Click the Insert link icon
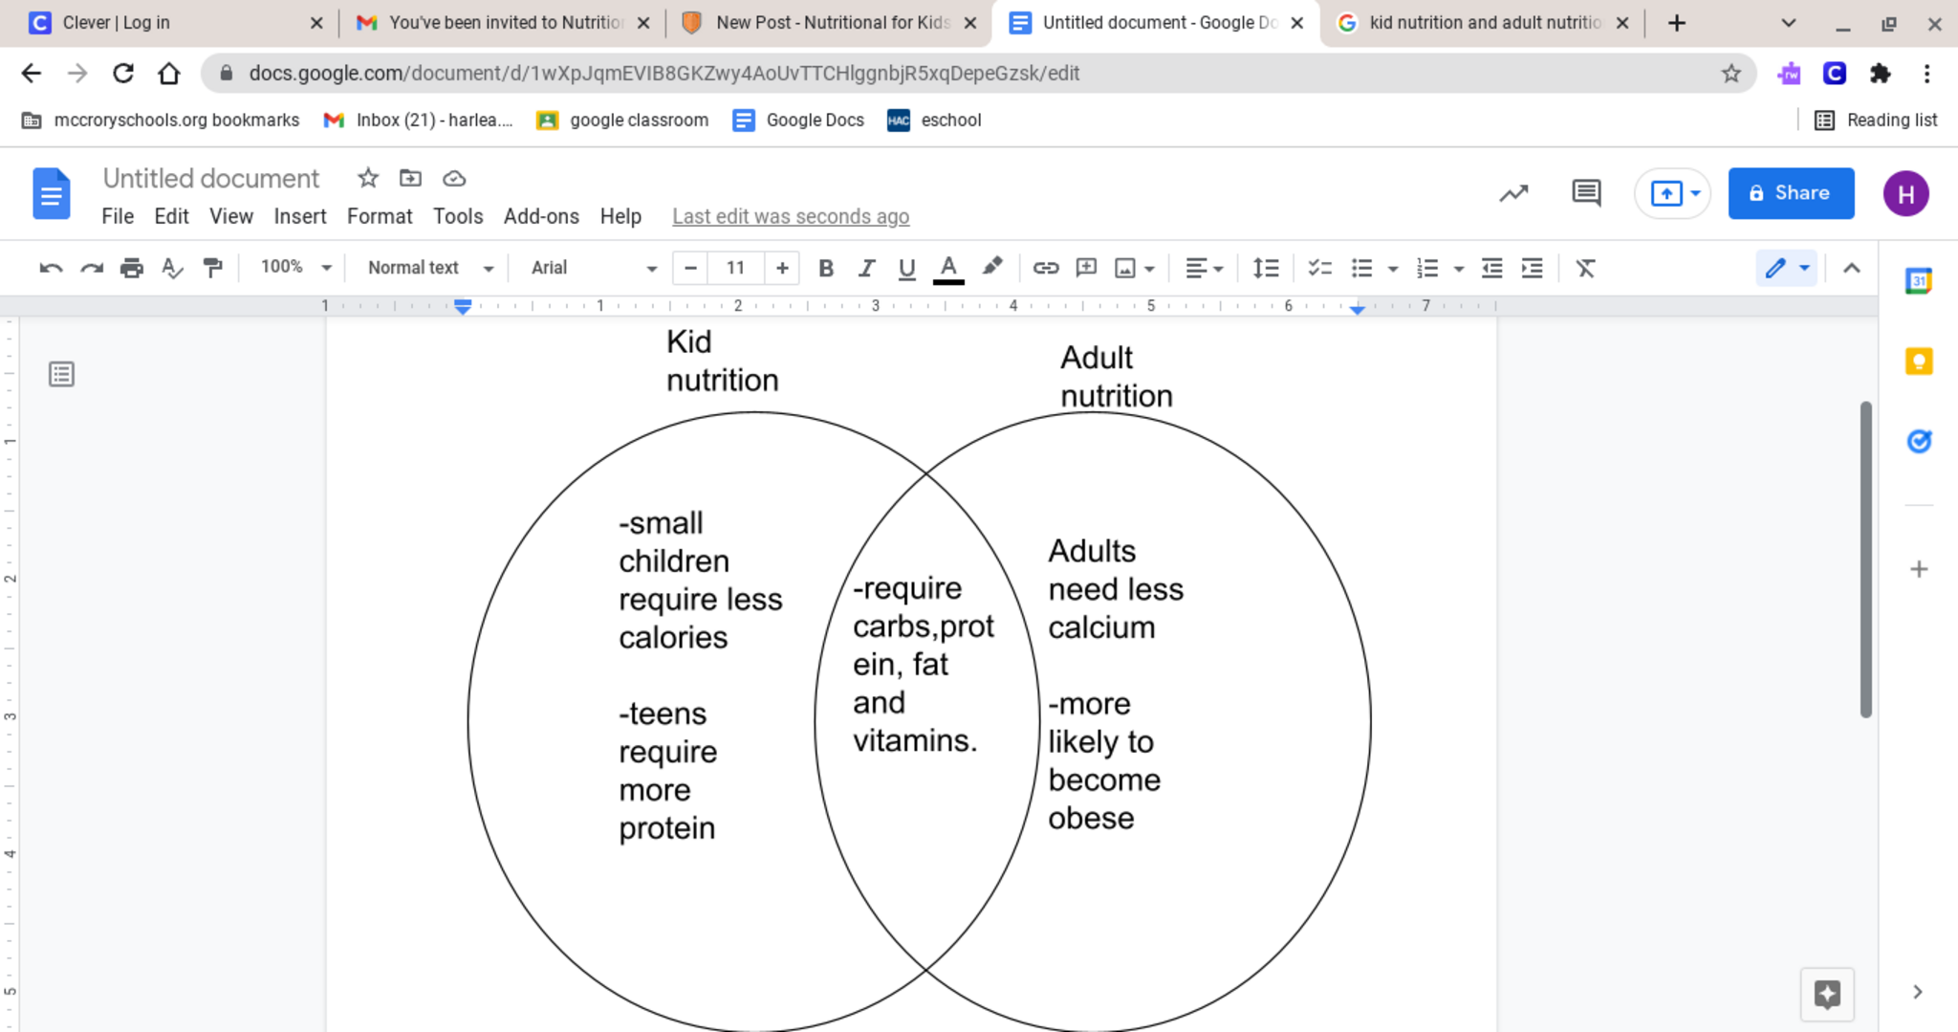The width and height of the screenshot is (1958, 1032). pyautogui.click(x=1045, y=269)
